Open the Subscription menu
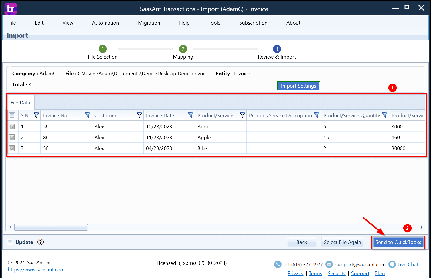 click(x=253, y=23)
